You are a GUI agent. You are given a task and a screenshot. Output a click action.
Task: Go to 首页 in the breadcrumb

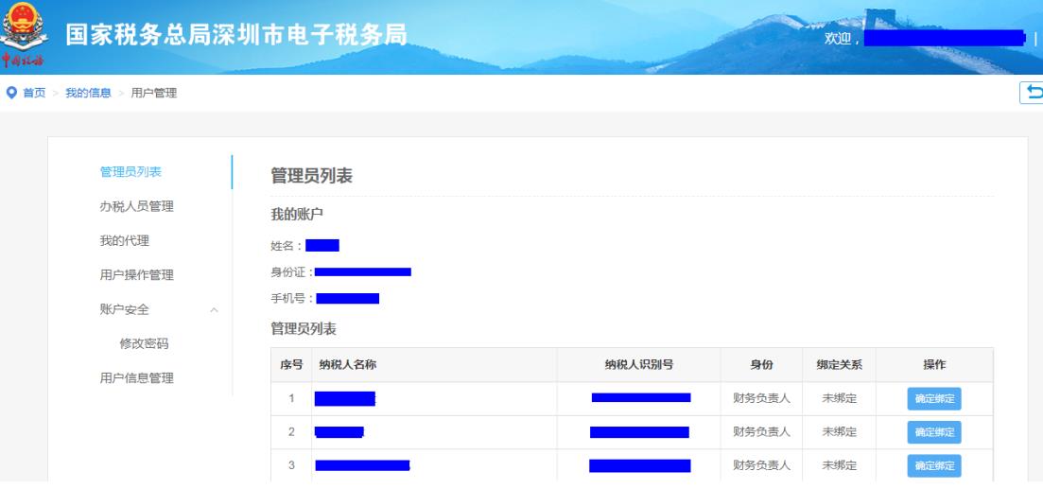(34, 92)
